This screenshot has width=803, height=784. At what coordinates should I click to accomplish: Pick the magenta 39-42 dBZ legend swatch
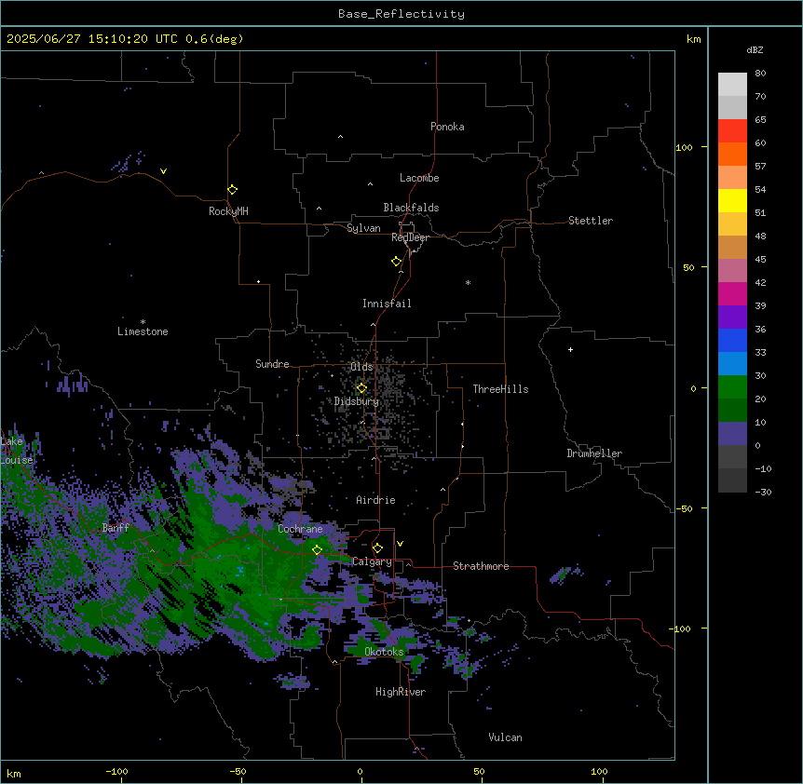tap(732, 293)
